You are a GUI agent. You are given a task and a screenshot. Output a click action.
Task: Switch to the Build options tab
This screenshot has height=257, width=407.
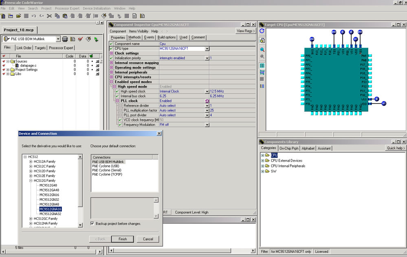[x=166, y=37]
